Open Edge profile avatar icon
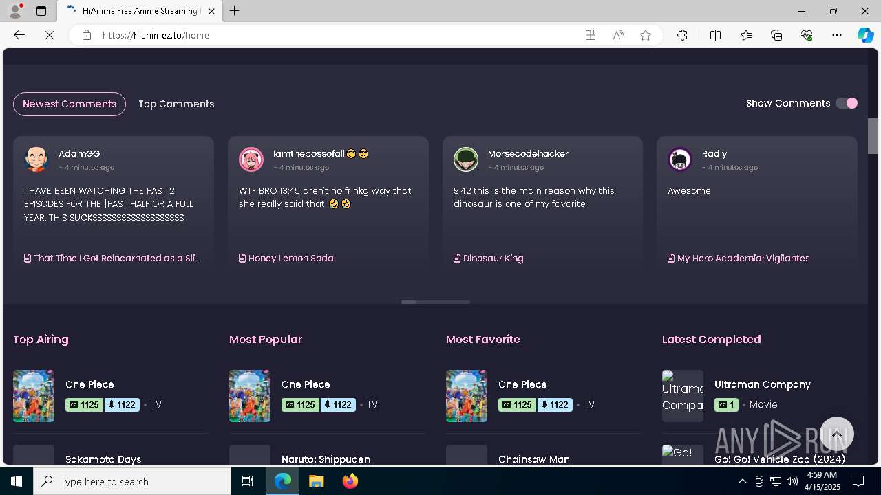 [x=15, y=11]
